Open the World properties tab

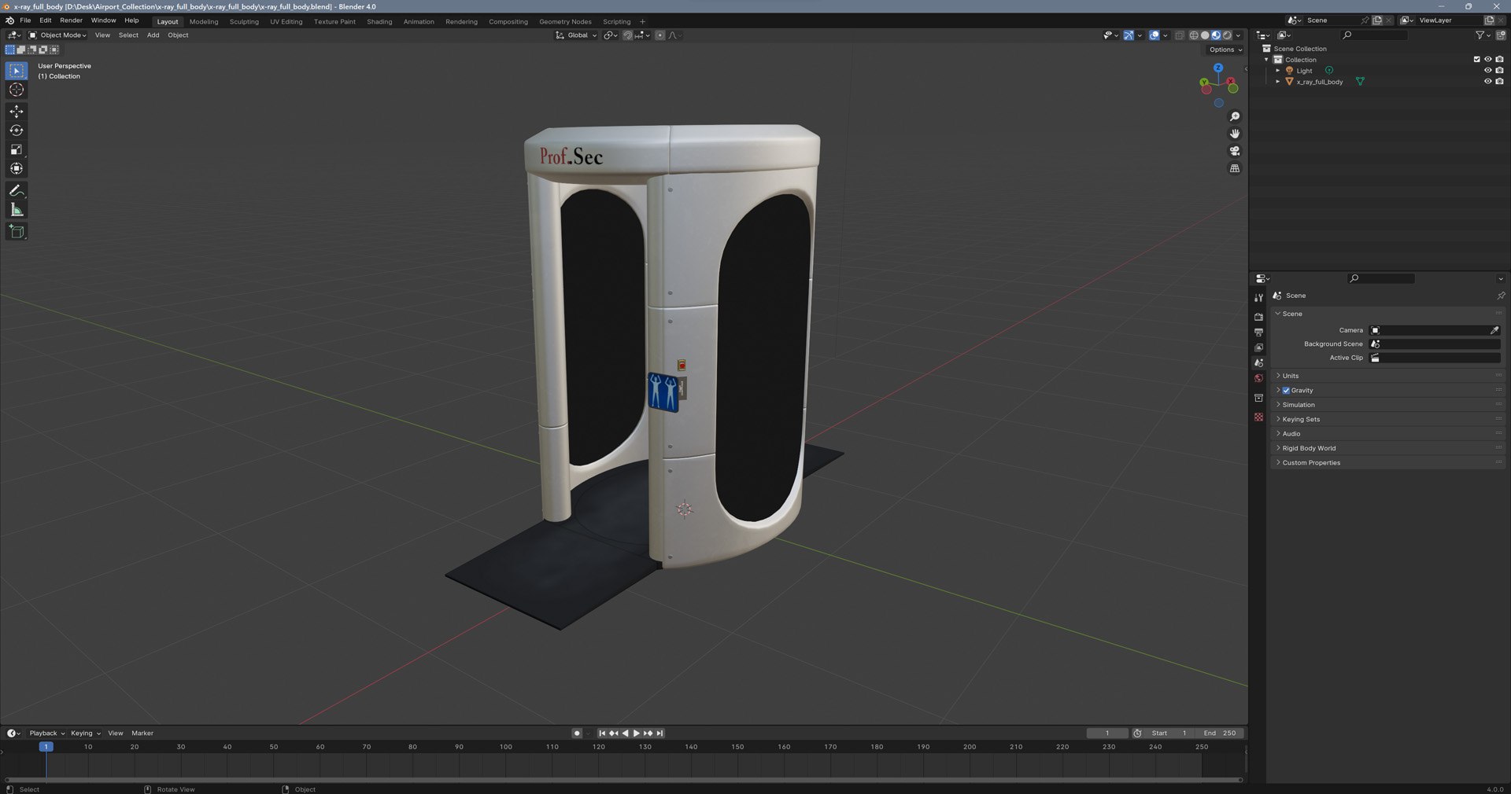(x=1258, y=378)
